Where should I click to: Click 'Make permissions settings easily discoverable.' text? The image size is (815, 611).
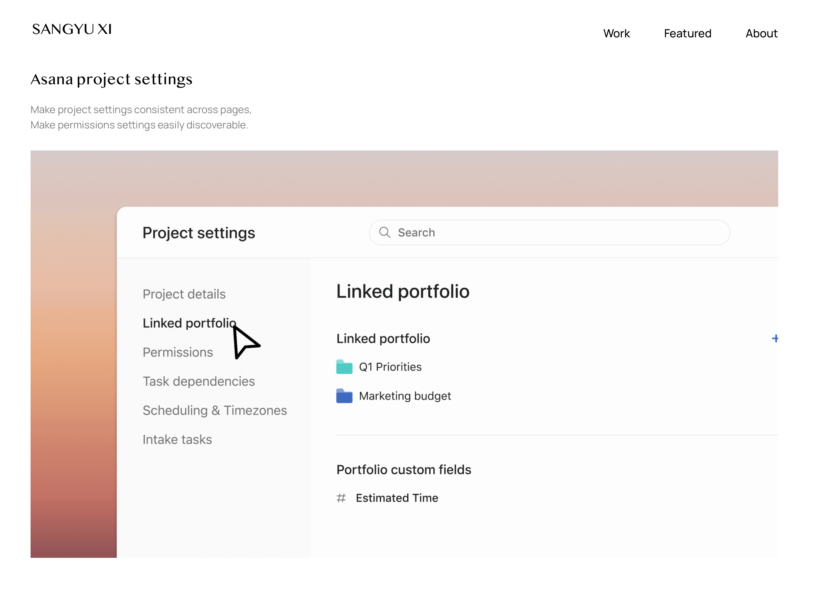click(139, 125)
